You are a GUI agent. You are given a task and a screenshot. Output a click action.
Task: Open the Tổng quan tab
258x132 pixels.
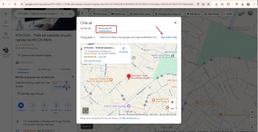(23, 69)
